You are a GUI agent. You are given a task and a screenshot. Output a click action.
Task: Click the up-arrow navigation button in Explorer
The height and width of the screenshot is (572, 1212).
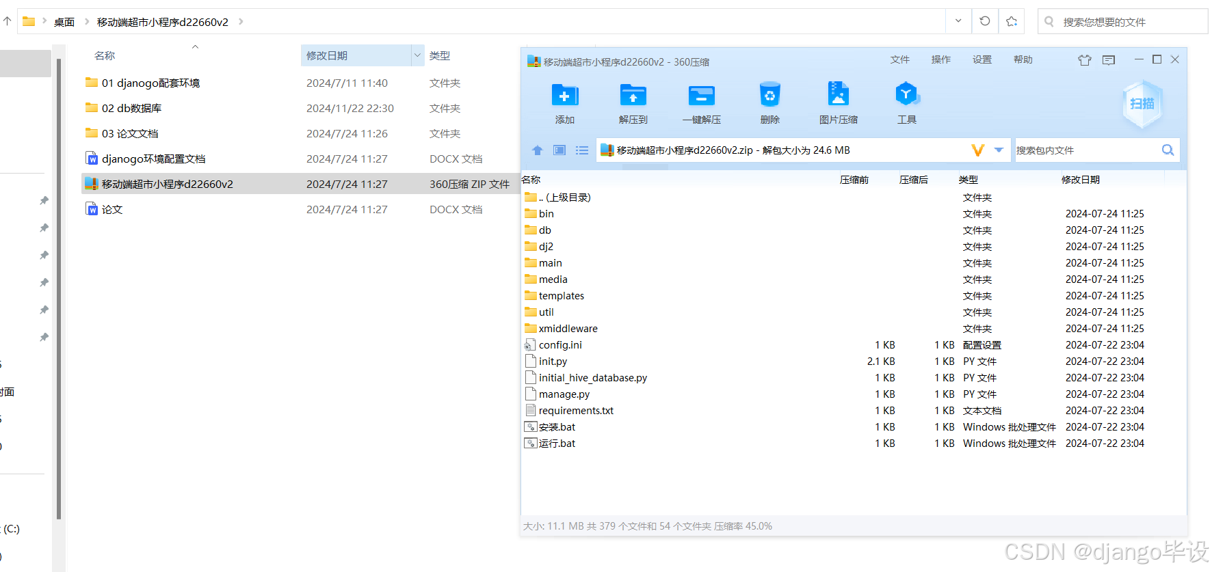point(8,21)
